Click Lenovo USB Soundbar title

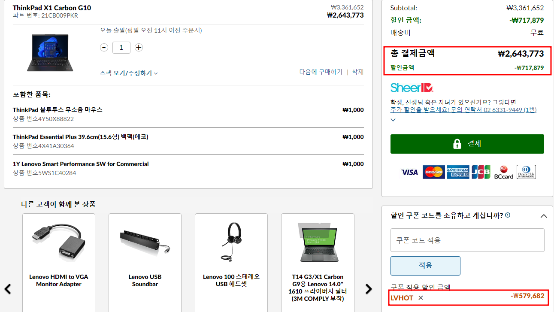[x=145, y=281]
